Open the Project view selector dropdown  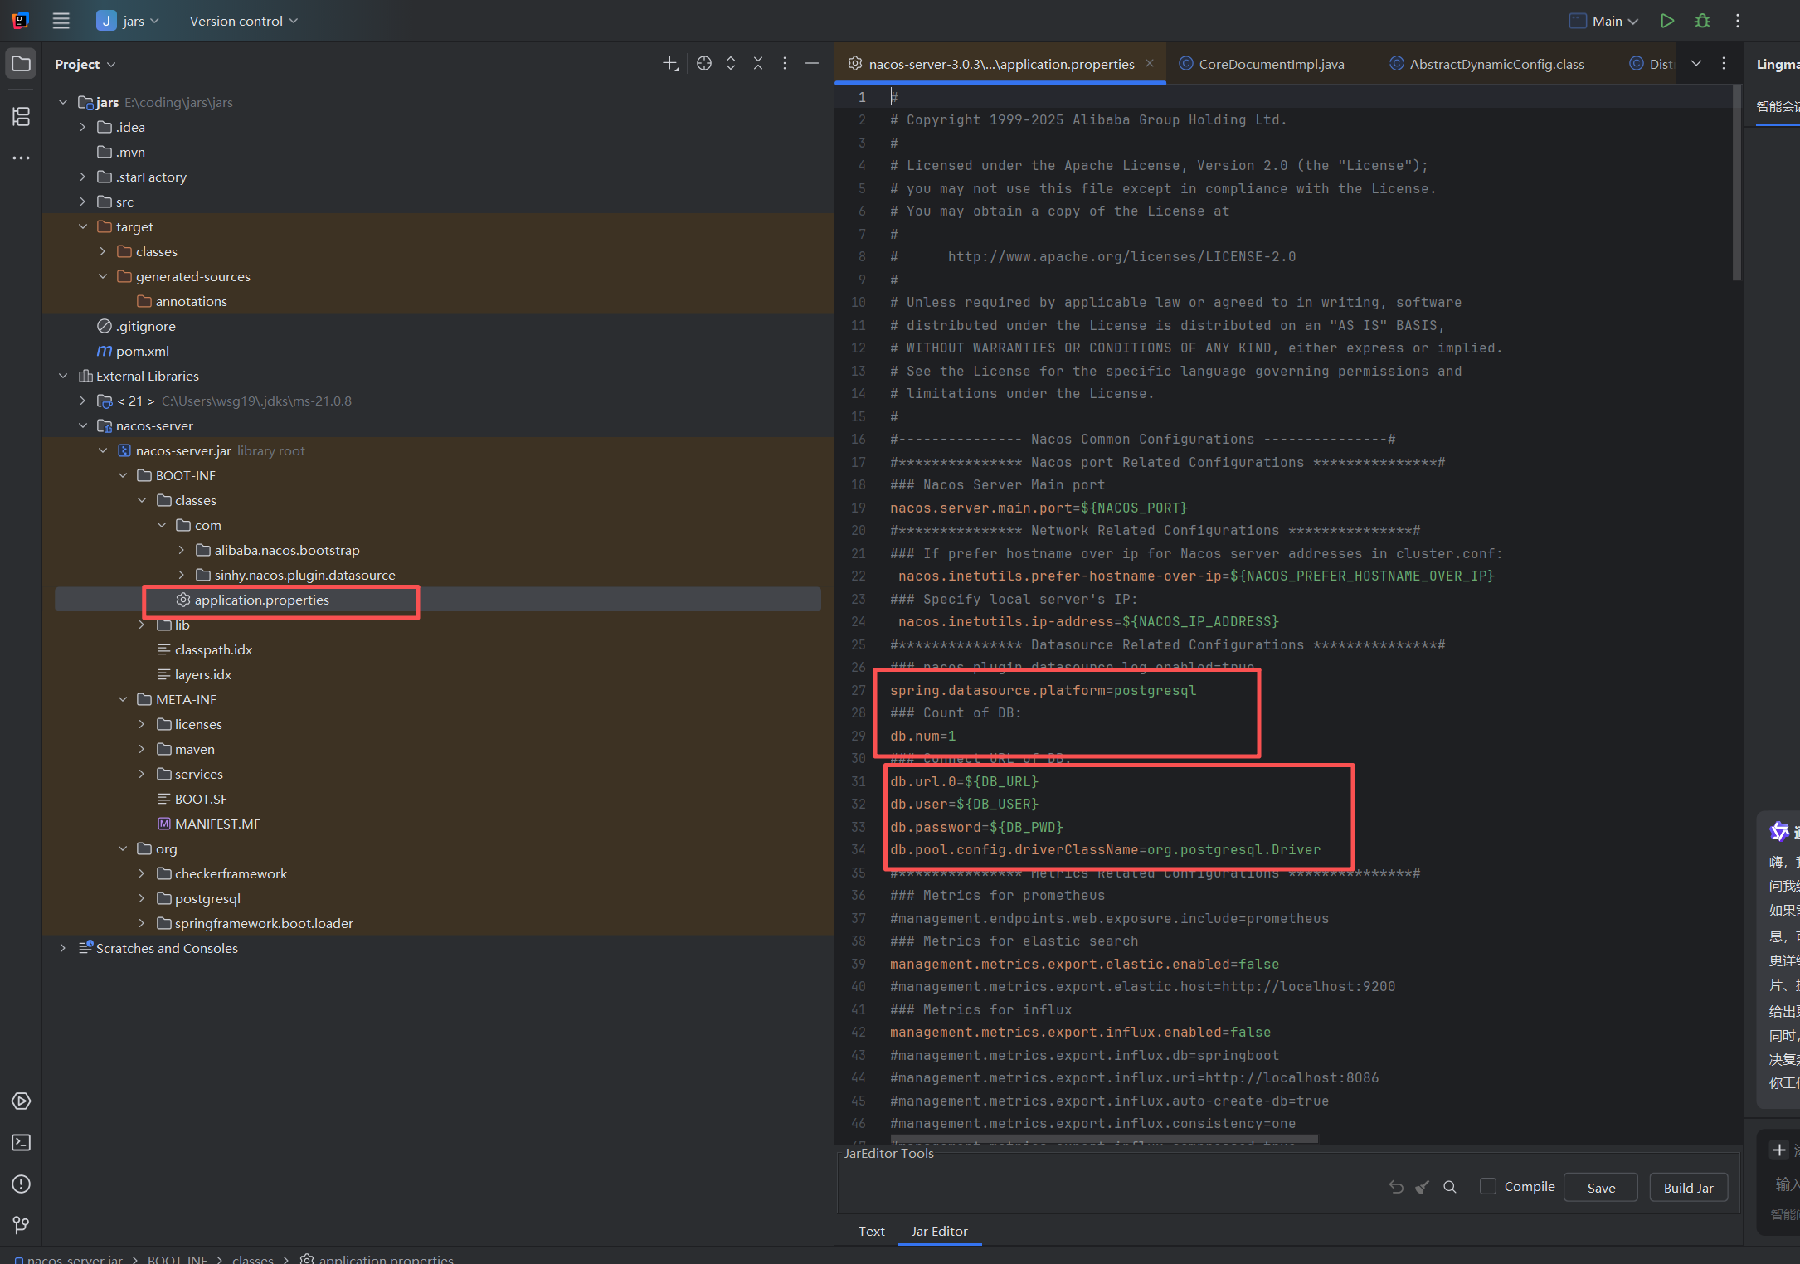point(85,64)
